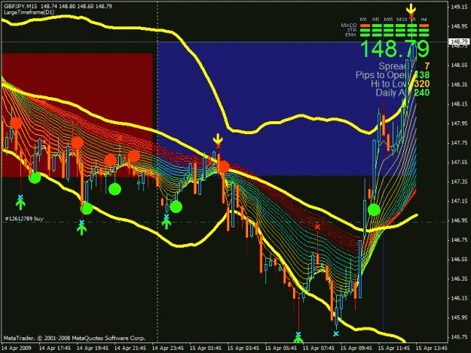Select the Hi to Low value 320

422,84
